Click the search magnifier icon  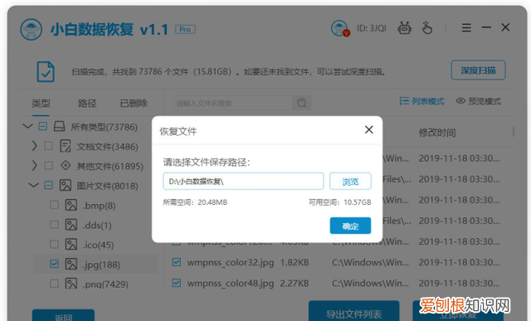302,103
